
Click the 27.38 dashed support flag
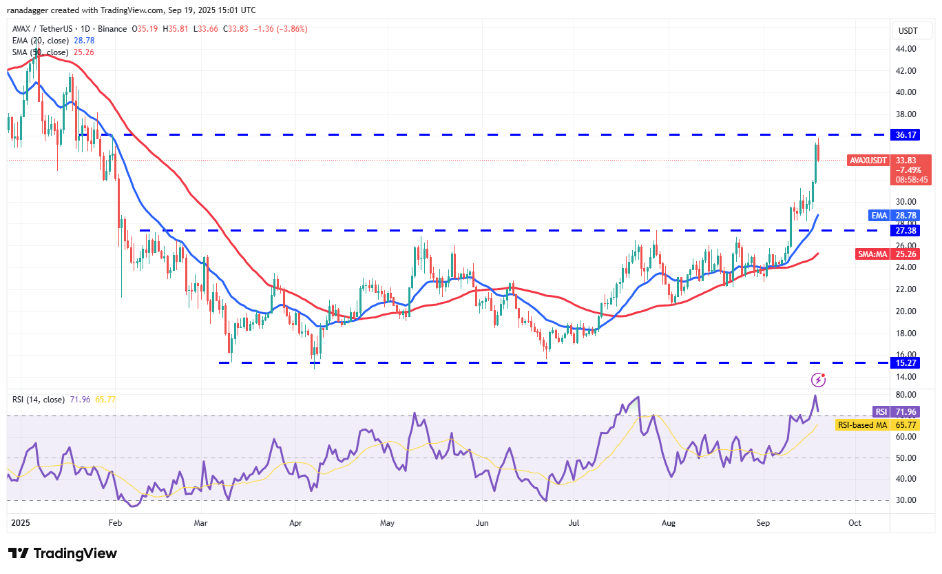click(x=906, y=231)
